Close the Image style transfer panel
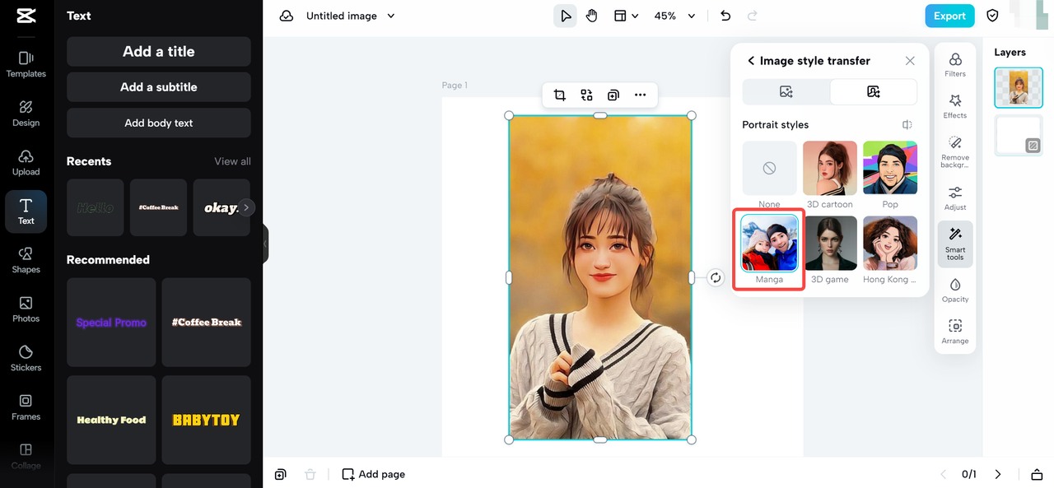The height and width of the screenshot is (488, 1054). 910,61
